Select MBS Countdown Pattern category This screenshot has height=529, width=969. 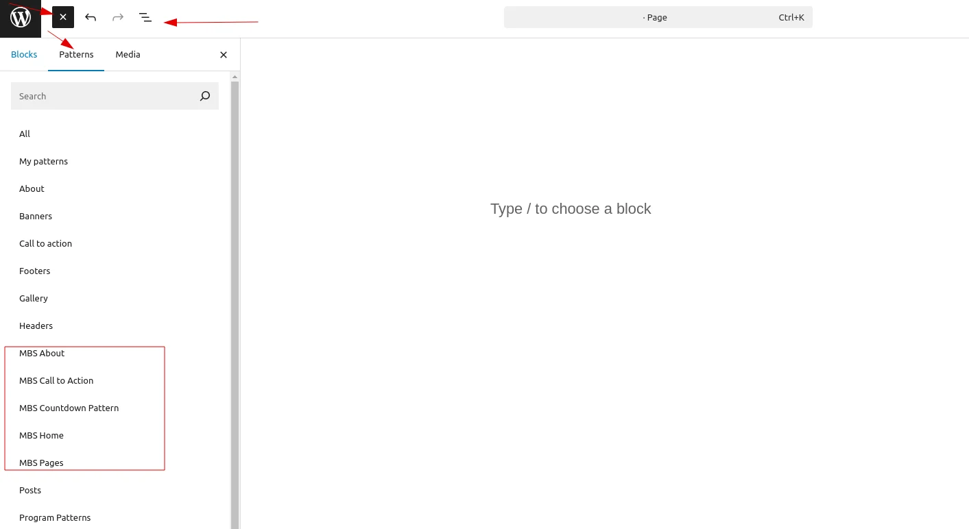[69, 408]
